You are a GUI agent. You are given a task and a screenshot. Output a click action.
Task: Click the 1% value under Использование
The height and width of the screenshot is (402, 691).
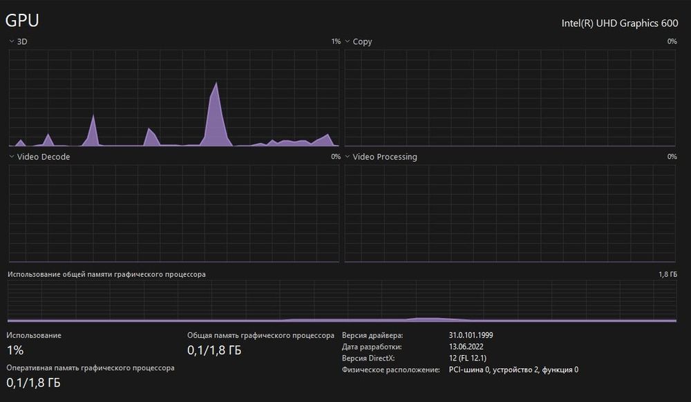pyautogui.click(x=15, y=350)
